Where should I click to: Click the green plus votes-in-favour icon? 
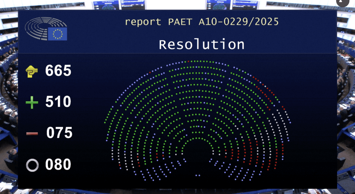pos(32,103)
